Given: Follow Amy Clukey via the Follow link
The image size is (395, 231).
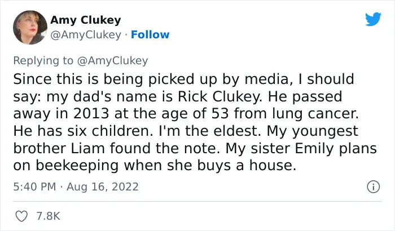Looking at the screenshot, I should (150, 35).
